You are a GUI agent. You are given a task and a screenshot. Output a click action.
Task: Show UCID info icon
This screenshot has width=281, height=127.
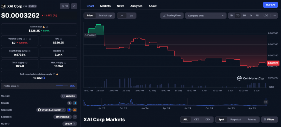pyautogui.click(x=9, y=124)
